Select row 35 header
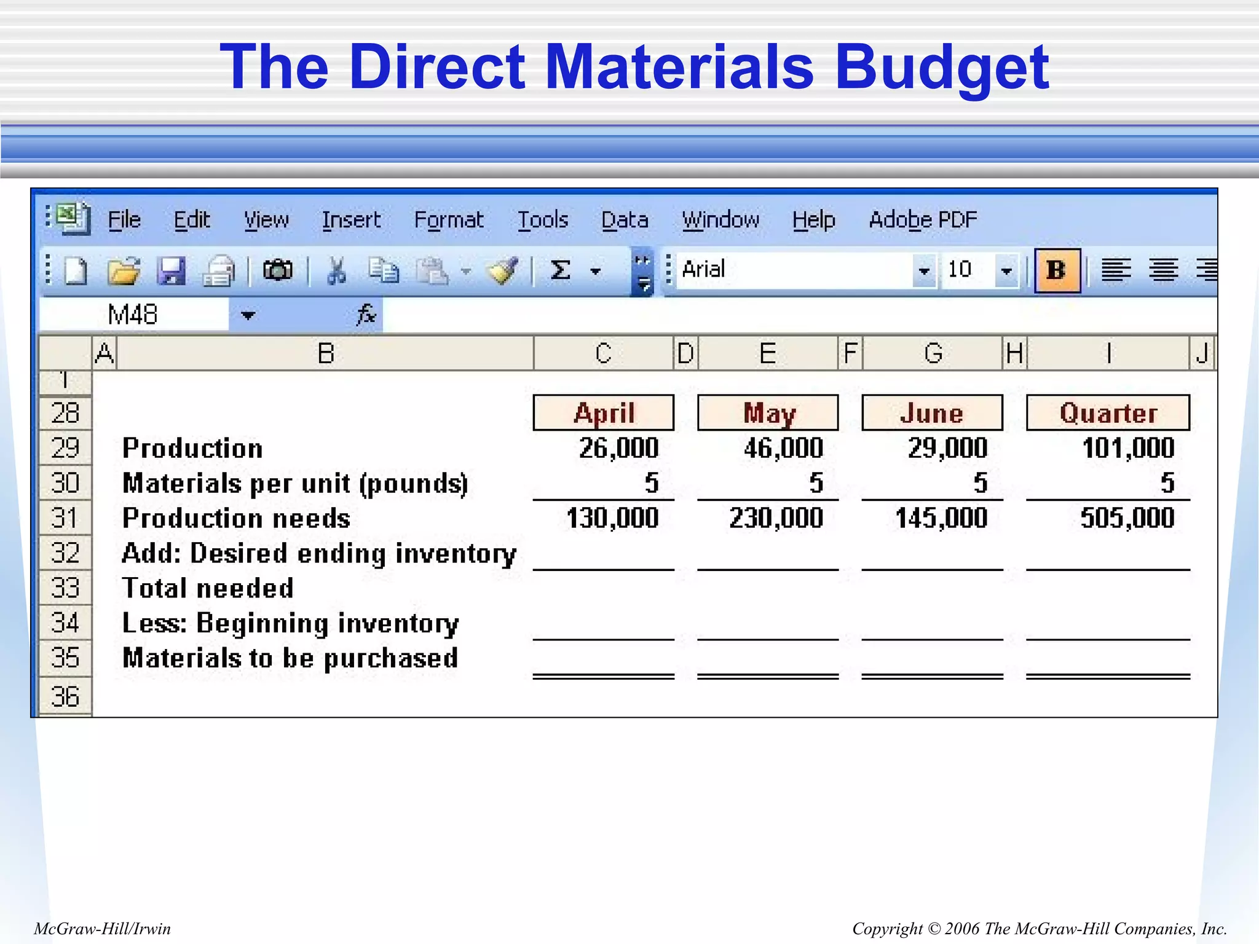Image resolution: width=1259 pixels, height=944 pixels. click(65, 658)
